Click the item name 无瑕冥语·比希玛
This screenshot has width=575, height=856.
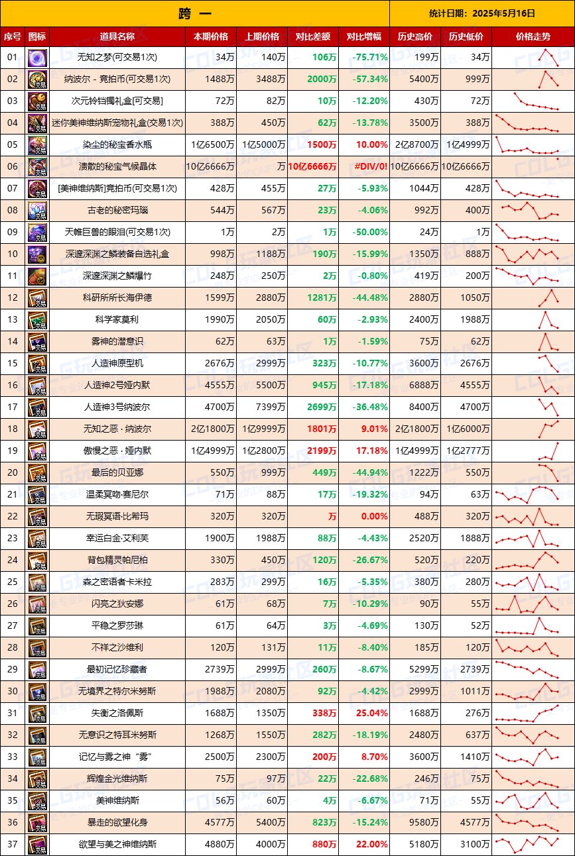[x=116, y=517]
